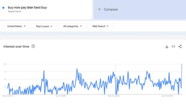186x108 pixels.
Task: Click the Jun 18, 2023 axis date label
Action: tap(167, 96)
